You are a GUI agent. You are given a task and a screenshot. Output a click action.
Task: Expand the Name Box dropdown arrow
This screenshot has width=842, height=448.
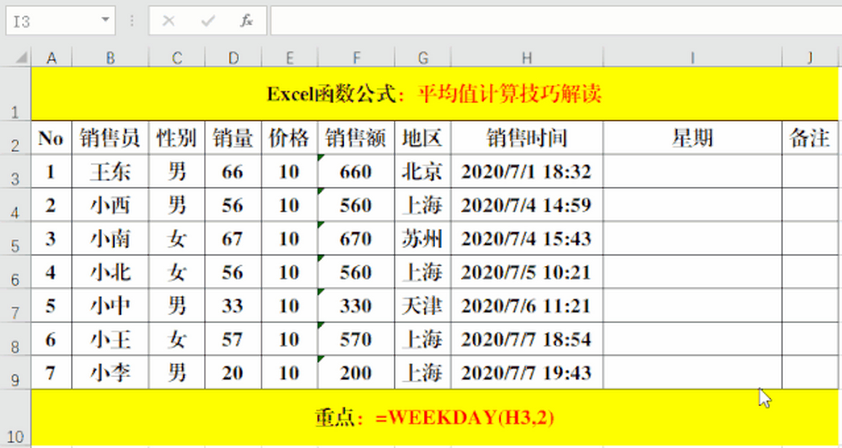(x=105, y=20)
